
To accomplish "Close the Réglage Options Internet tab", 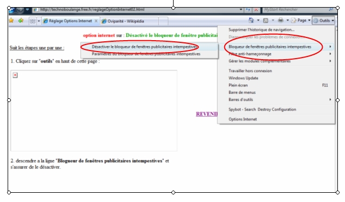I will [x=96, y=21].
